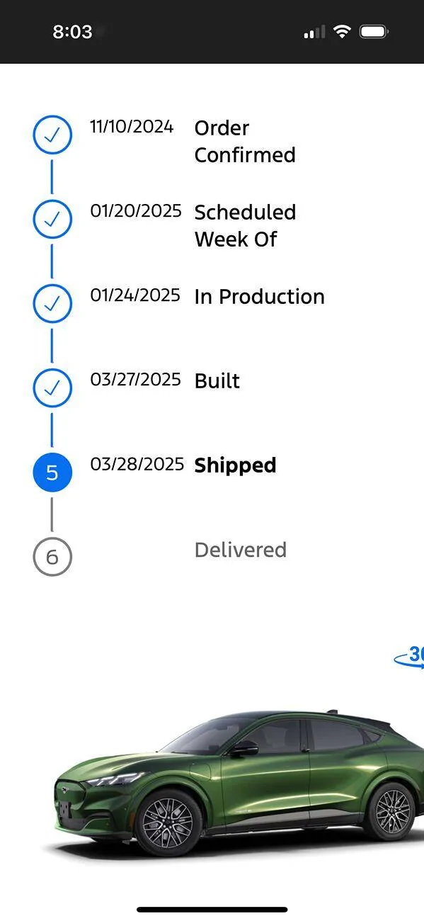Tap the Scheduled Week Of checkmark circle
The width and height of the screenshot is (424, 921).
[x=52, y=219]
